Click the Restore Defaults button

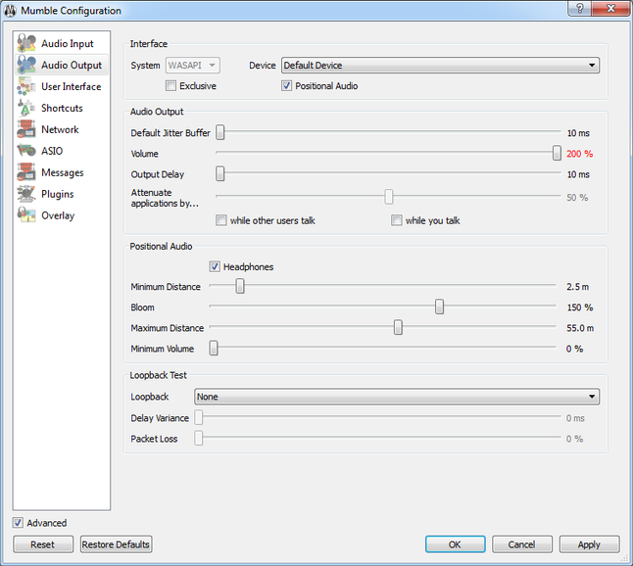tap(117, 544)
